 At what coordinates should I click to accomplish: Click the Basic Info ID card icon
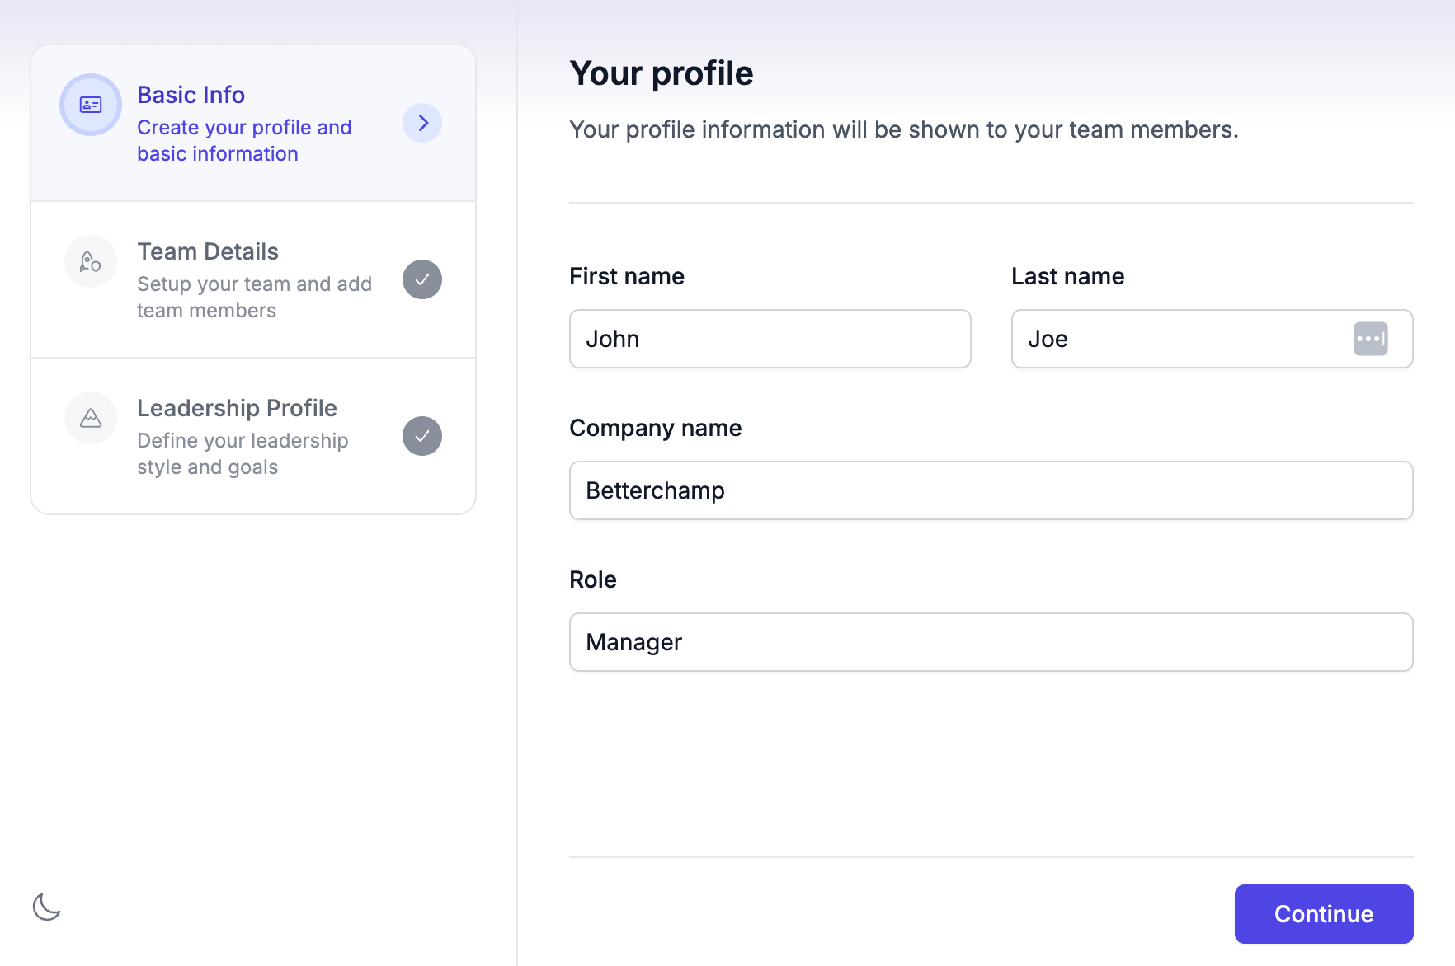[91, 105]
